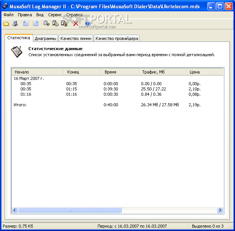Click the Цена column header
The height and width of the screenshot is (231, 235).
click(205, 72)
